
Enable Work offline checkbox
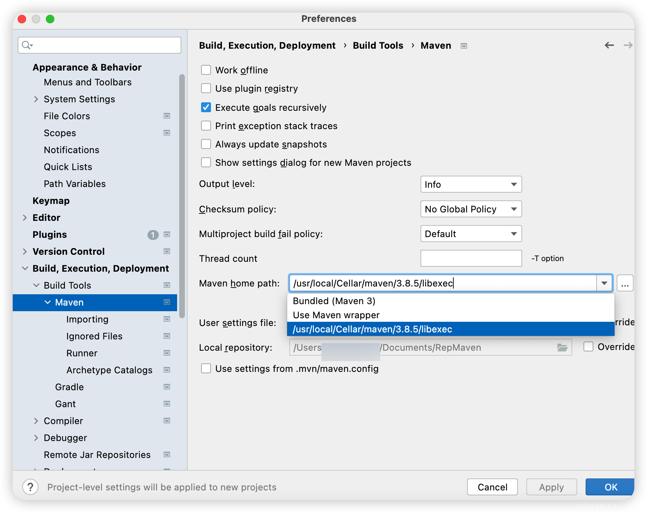206,70
